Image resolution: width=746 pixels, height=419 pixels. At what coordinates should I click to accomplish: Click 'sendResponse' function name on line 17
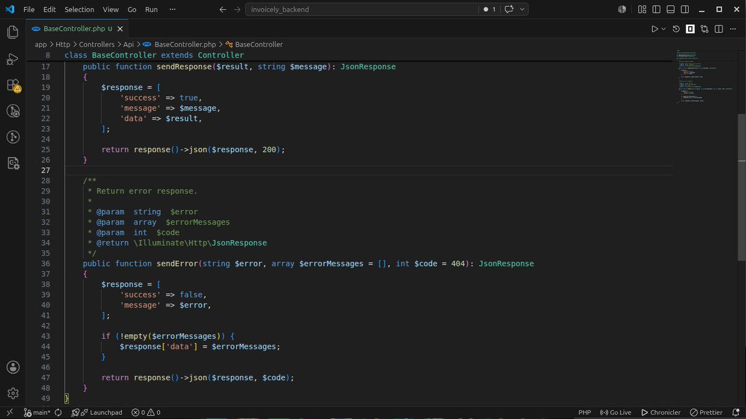(184, 66)
